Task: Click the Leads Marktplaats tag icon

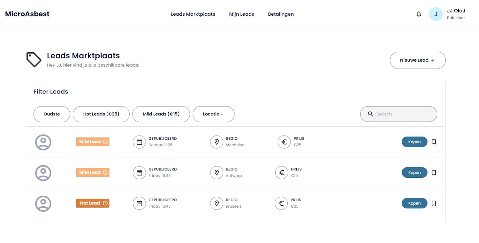Action: click(34, 59)
